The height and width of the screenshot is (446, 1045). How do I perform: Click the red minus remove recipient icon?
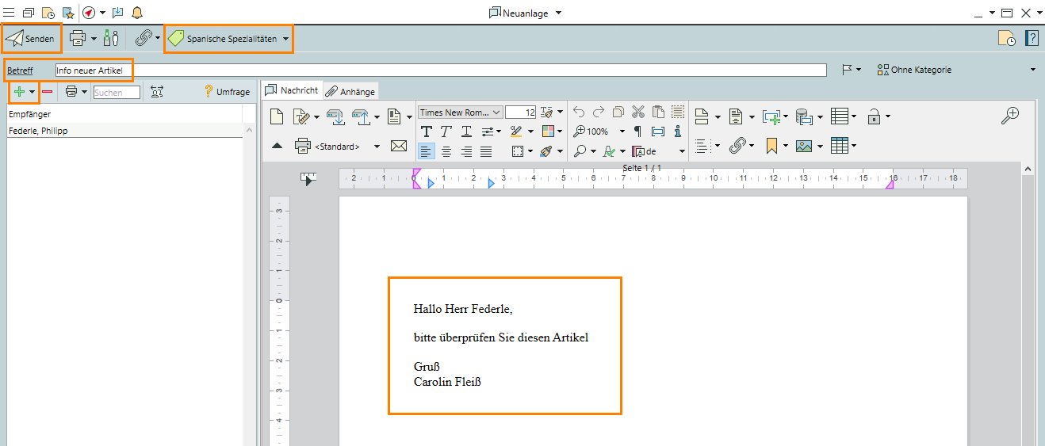pyautogui.click(x=48, y=92)
